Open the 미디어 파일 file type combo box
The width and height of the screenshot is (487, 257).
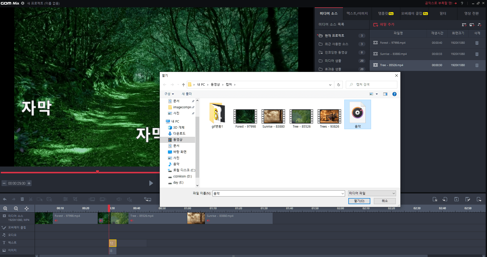(372, 193)
